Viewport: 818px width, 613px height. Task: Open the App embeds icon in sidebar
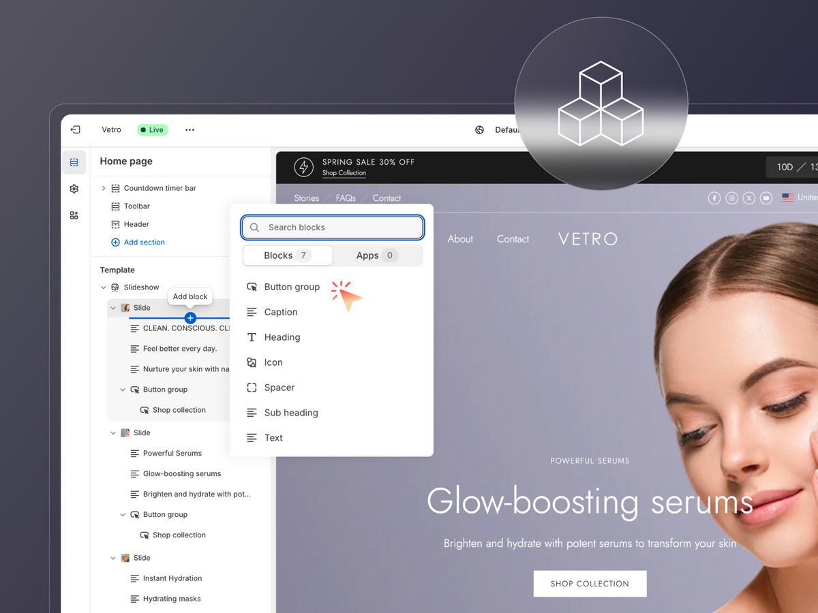[x=74, y=215]
